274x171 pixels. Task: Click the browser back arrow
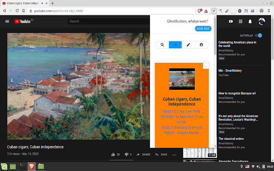5,11
